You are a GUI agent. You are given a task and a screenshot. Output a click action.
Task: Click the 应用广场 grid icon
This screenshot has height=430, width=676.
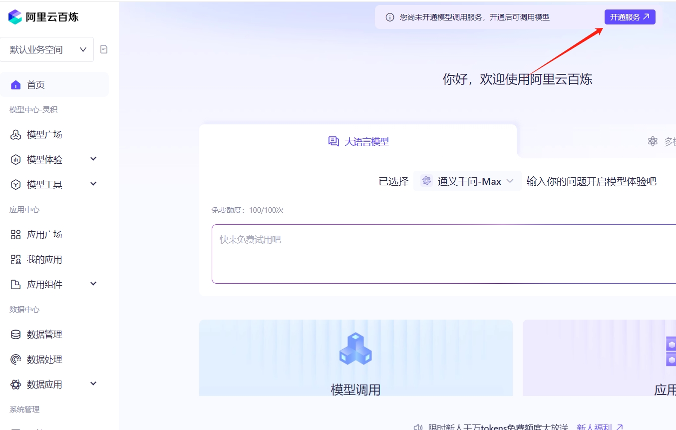(x=16, y=235)
